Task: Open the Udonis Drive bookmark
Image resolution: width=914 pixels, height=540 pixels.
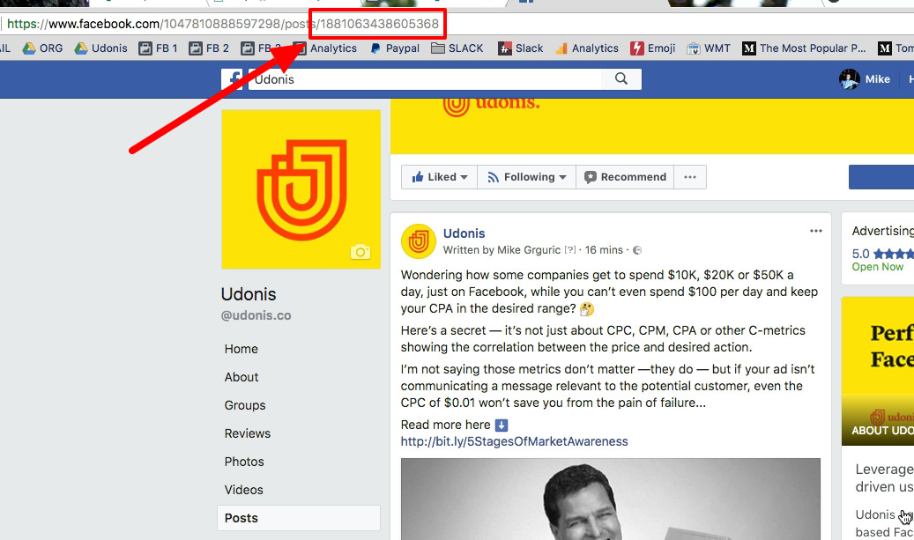Action: [x=100, y=48]
